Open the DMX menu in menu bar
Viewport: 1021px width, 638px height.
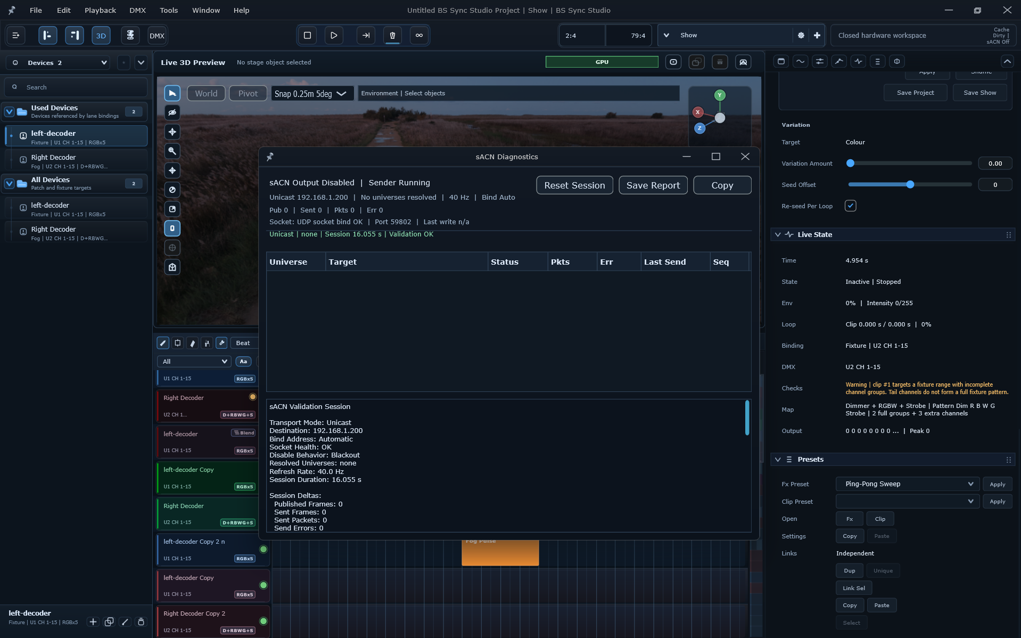pos(137,10)
